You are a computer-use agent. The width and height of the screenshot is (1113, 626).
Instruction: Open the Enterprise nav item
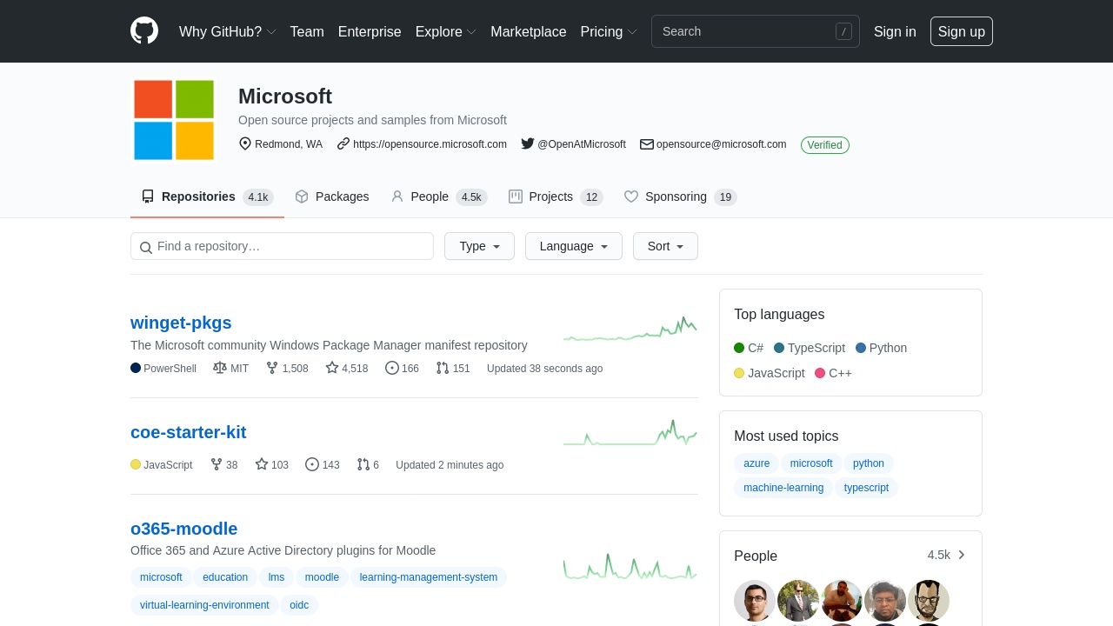(370, 31)
